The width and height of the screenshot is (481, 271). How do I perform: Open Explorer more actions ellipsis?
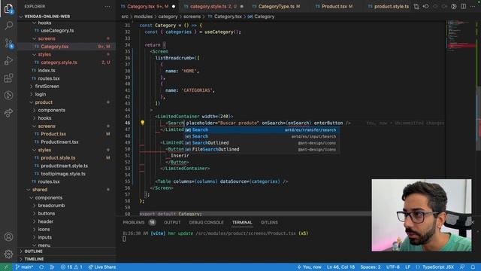click(107, 7)
